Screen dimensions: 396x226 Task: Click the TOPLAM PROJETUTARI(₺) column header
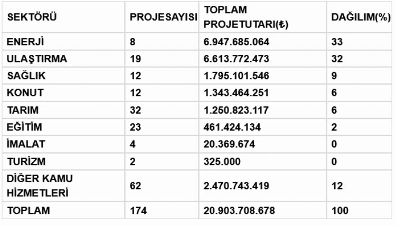pyautogui.click(x=246, y=17)
